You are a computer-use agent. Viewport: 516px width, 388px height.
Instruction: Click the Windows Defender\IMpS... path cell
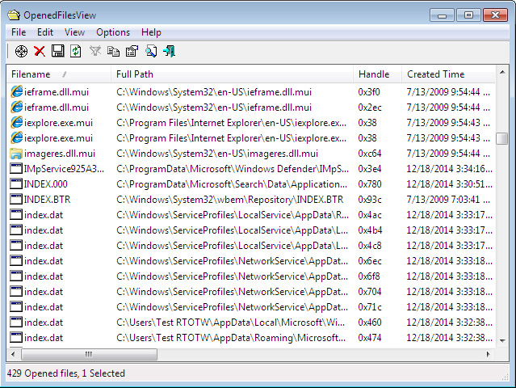233,169
